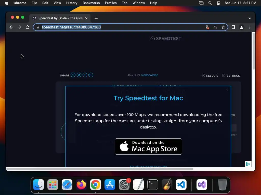Open Launchpad from the Dock

click(x=53, y=185)
